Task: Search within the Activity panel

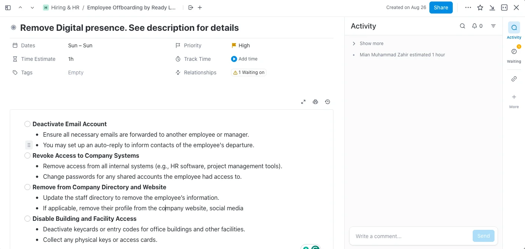Action: tap(463, 26)
